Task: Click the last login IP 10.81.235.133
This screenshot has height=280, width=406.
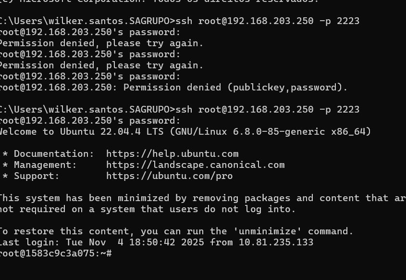Action: coord(276,242)
